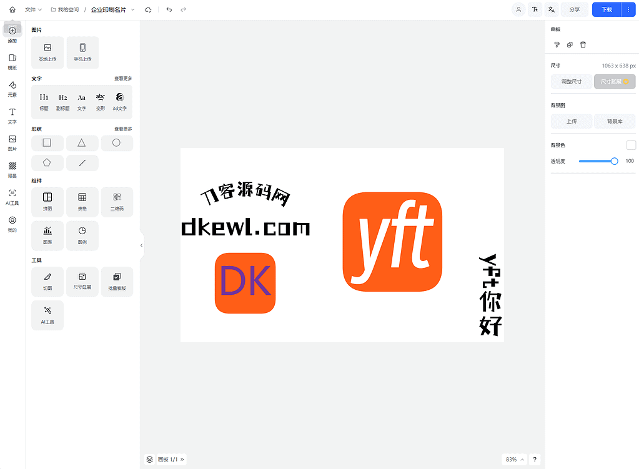Insert a square shape
This screenshot has width=639, height=469.
pyautogui.click(x=47, y=143)
